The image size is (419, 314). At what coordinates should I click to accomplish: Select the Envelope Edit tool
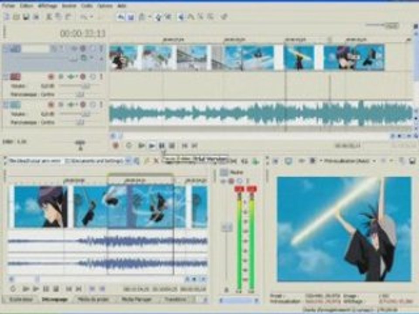(191, 17)
